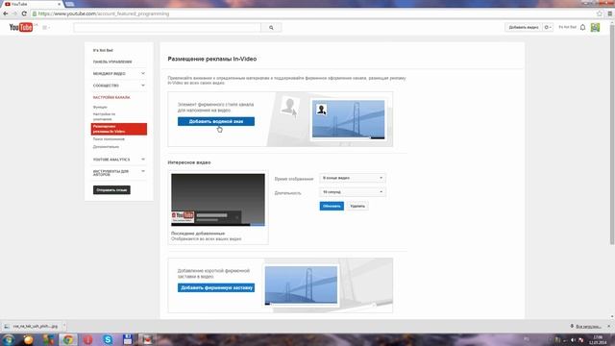Click the search magnifier button

(271, 28)
